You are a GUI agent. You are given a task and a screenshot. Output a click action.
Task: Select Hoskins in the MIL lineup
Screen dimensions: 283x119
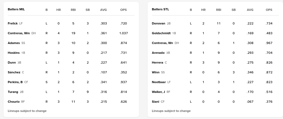click(14, 53)
